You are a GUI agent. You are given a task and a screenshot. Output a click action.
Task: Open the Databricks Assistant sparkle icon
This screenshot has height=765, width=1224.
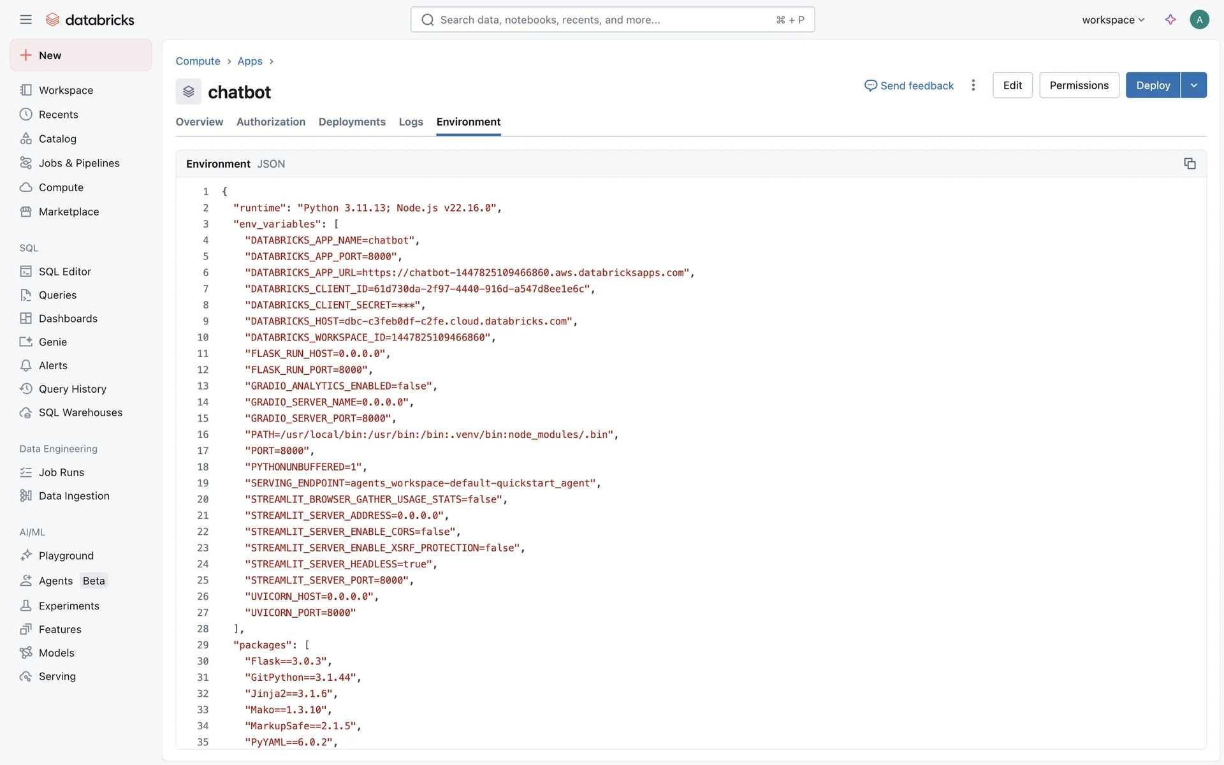[x=1170, y=20]
